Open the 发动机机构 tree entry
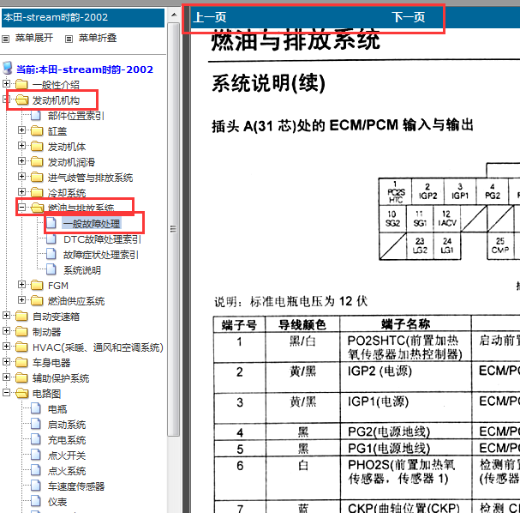This screenshot has height=513, width=520. 56,100
